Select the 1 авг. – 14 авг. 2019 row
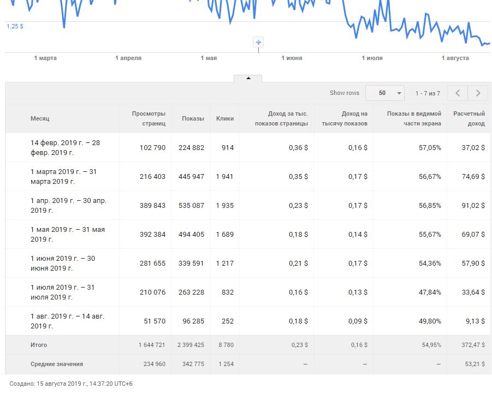The width and height of the screenshot is (492, 401). (x=67, y=321)
